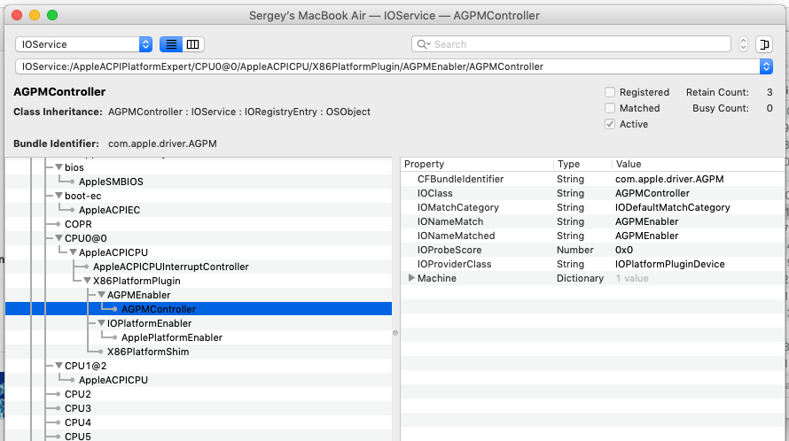The height and width of the screenshot is (441, 789).
Task: Select the IOPlatformEnabler row label
Action: 149,323
